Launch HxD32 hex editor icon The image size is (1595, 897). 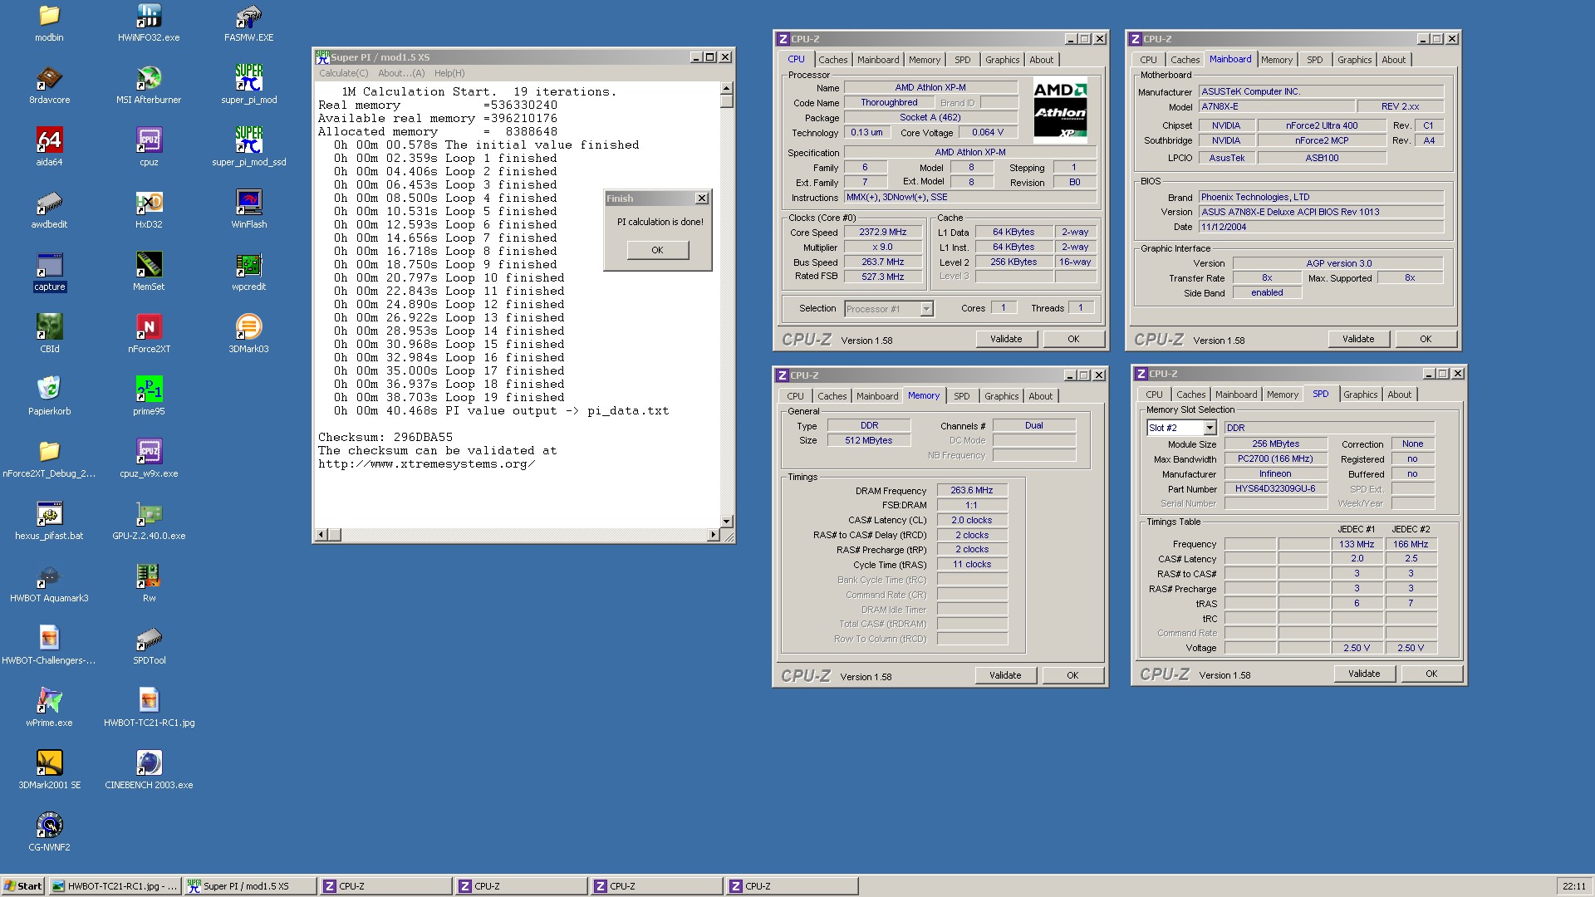point(149,209)
